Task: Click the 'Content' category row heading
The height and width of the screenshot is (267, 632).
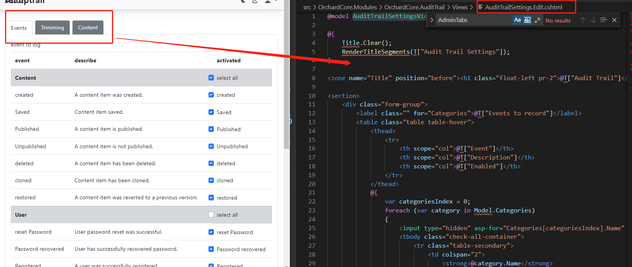Action: pyautogui.click(x=26, y=78)
